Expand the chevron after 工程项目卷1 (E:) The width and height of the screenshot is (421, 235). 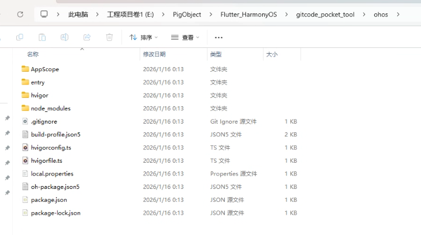point(163,15)
